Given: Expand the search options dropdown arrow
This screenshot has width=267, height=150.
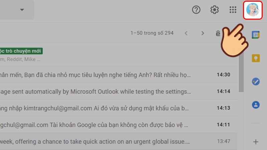Looking at the screenshot, I should (x=22, y=10).
